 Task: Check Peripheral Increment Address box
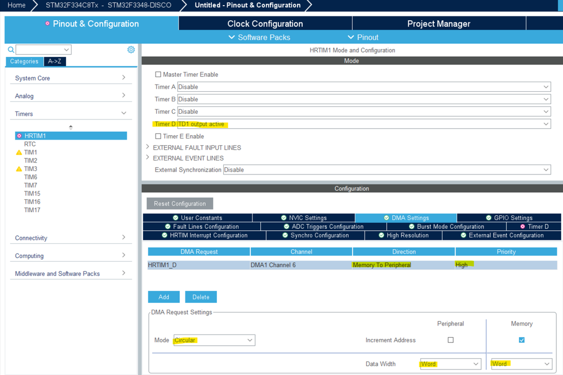451,340
